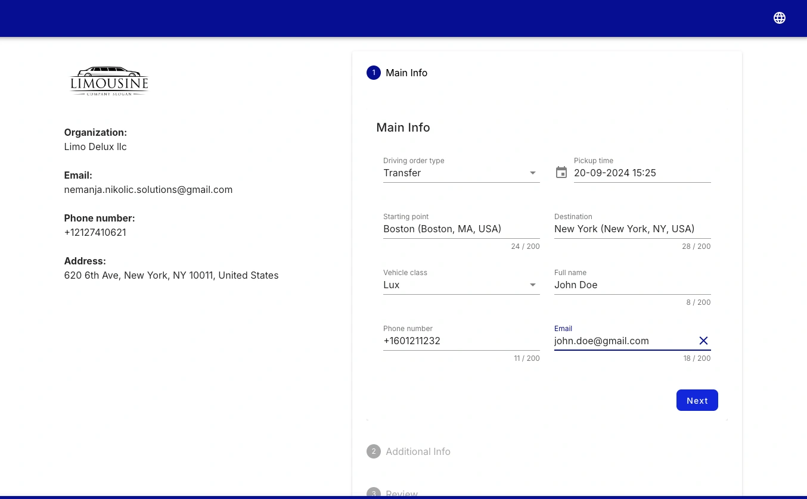Select the Lux vehicle class field

453,285
